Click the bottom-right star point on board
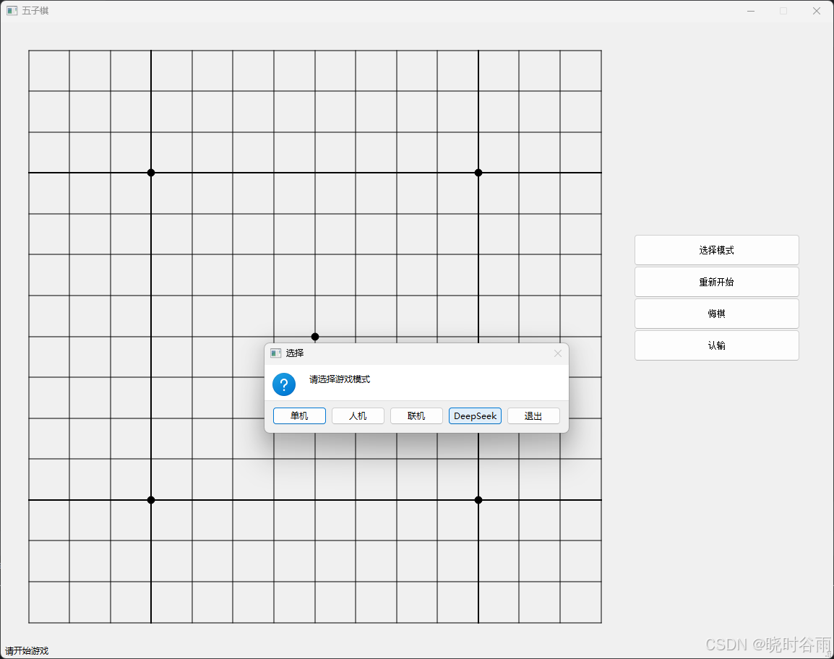 click(478, 500)
